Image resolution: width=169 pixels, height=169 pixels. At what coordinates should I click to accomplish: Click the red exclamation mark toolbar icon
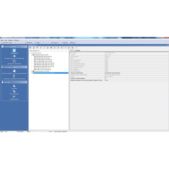[x=58, y=48]
